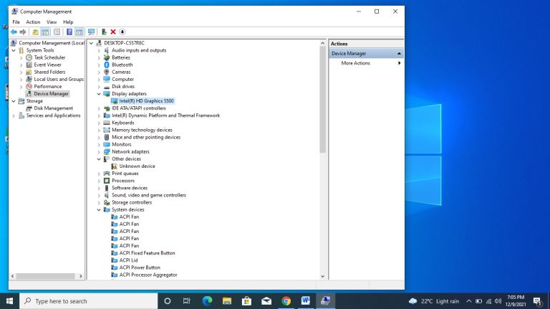
Task: Collapse the Storage node in left tree
Action: [x=14, y=101]
